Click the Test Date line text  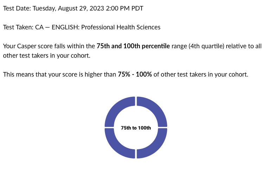pyautogui.click(x=73, y=8)
